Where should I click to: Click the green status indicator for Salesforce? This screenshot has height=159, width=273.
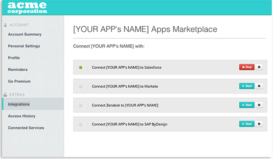81,67
